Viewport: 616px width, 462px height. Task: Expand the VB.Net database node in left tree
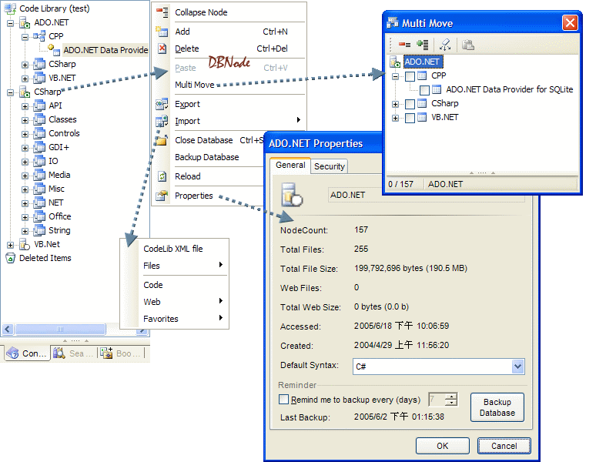pos(10,245)
